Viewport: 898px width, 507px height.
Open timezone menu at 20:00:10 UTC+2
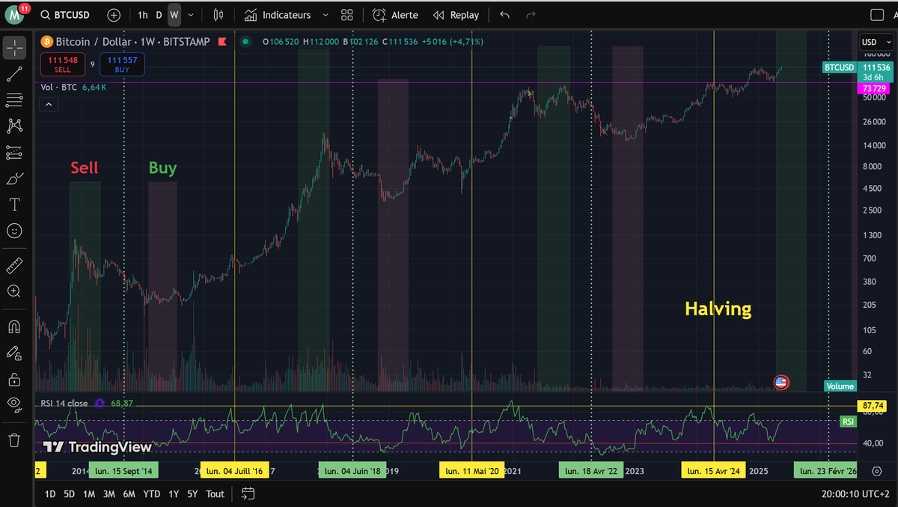(855, 494)
